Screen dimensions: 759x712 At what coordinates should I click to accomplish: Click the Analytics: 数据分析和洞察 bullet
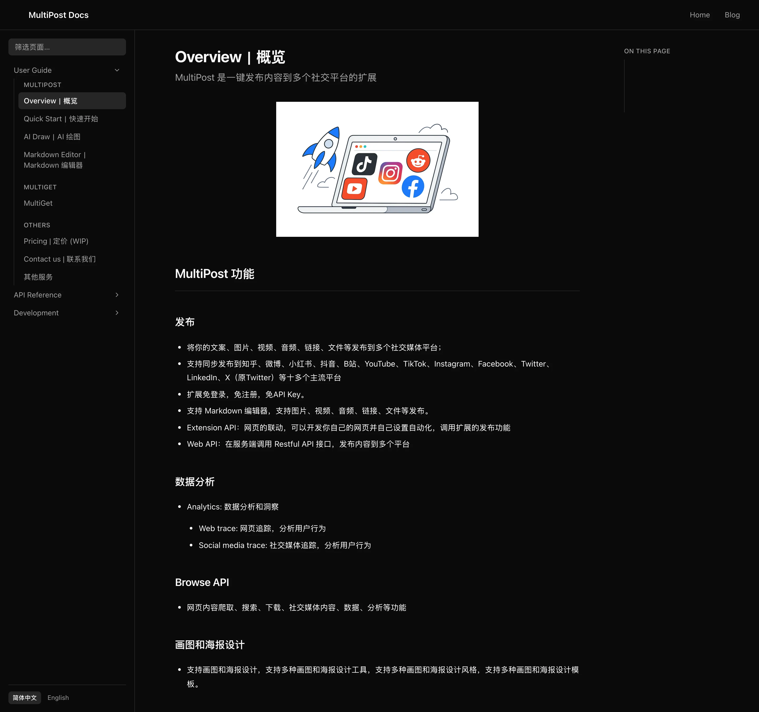pyautogui.click(x=232, y=507)
